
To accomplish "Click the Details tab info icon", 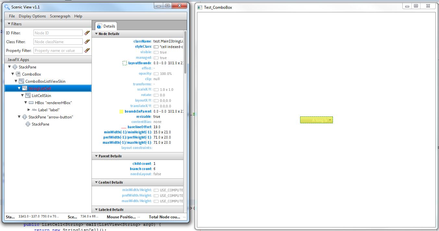I will tap(99, 26).
